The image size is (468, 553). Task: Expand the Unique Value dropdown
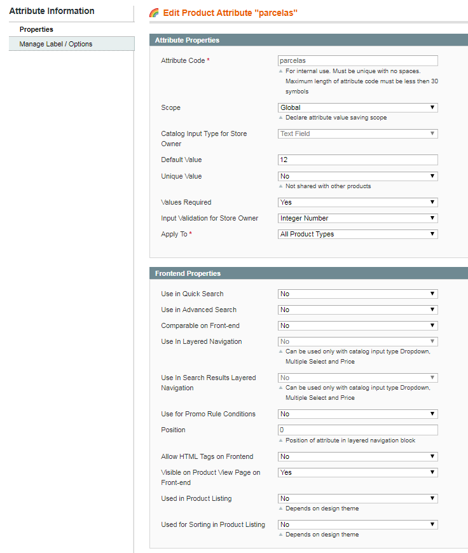358,176
